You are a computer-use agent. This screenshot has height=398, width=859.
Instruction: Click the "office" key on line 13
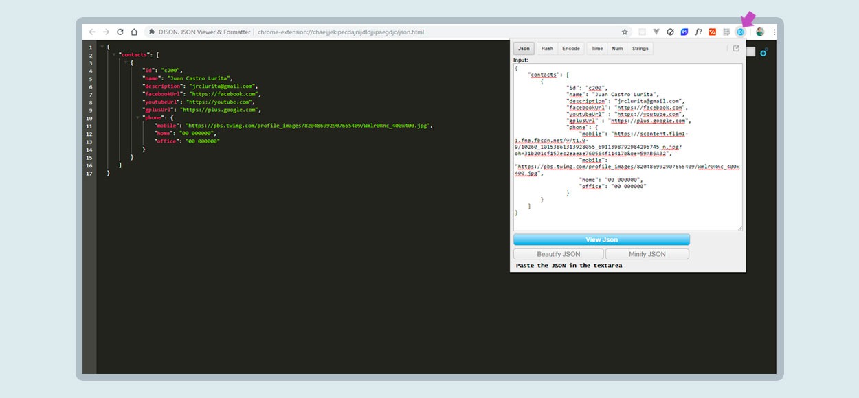pyautogui.click(x=166, y=141)
